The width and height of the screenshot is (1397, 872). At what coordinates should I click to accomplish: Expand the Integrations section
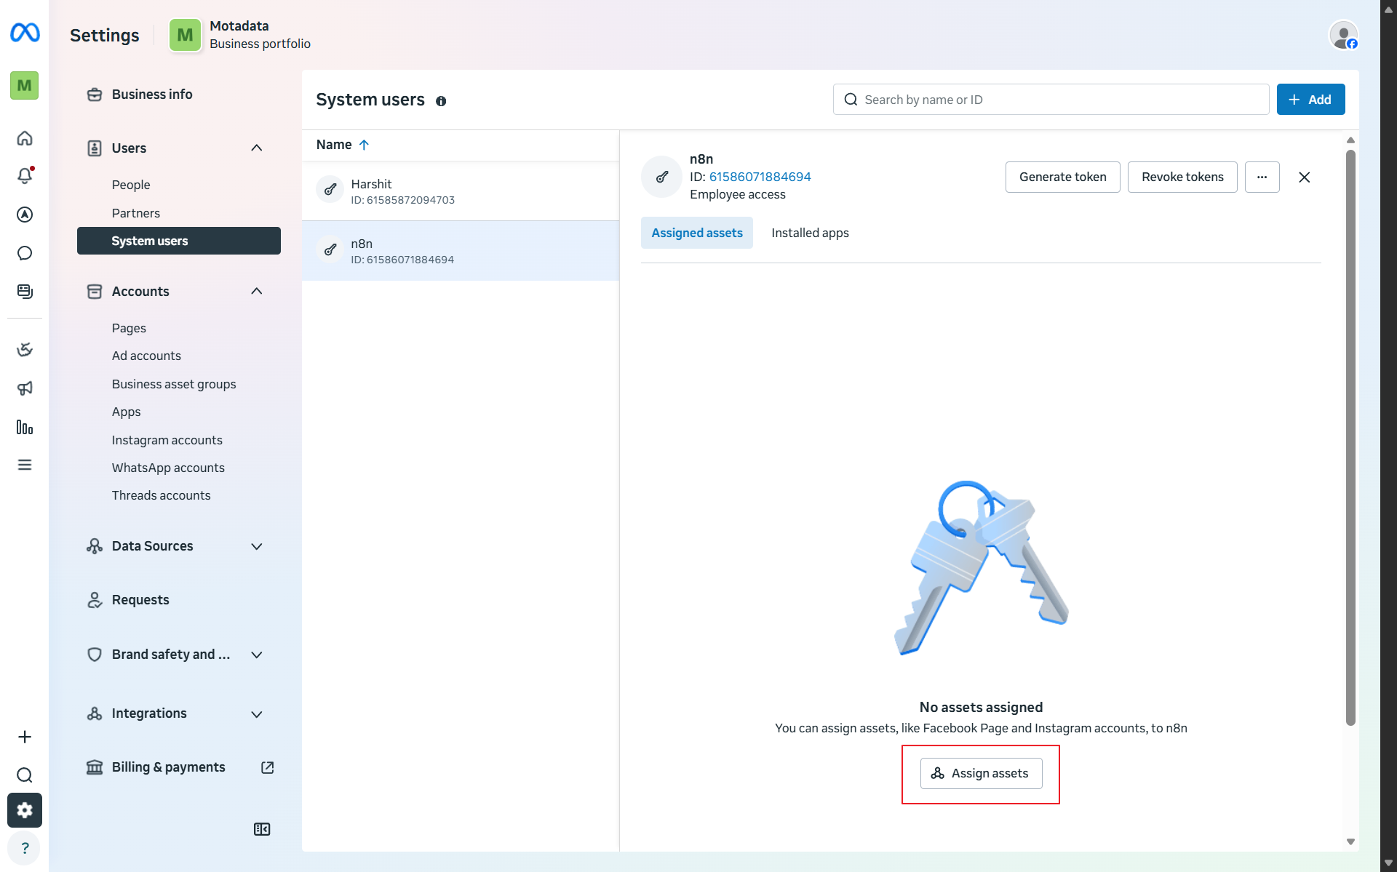coord(257,714)
